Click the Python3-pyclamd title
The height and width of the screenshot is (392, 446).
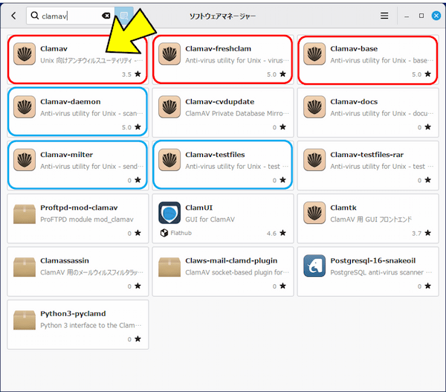tap(73, 314)
